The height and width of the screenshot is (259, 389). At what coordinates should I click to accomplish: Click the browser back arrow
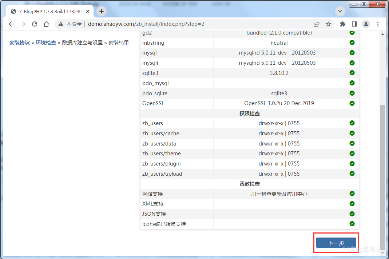(11, 24)
